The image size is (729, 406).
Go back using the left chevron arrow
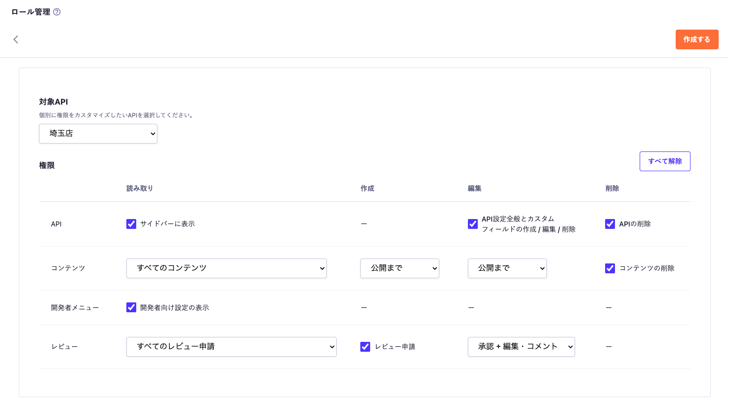pyautogui.click(x=16, y=39)
